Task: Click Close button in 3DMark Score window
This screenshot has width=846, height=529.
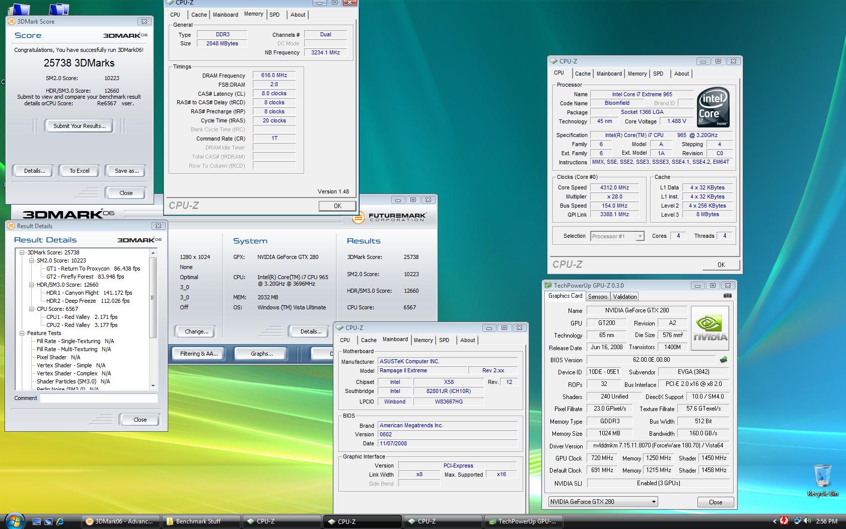Action: pos(126,193)
